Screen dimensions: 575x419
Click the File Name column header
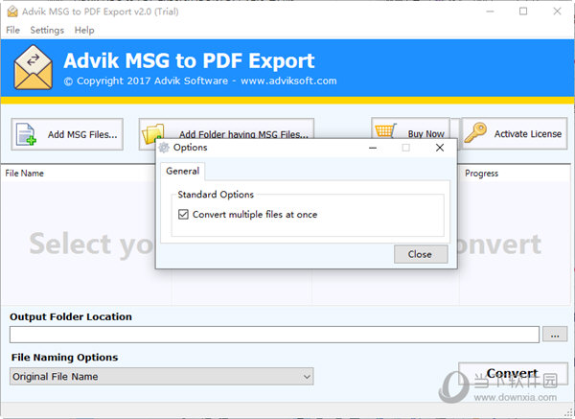25,174
